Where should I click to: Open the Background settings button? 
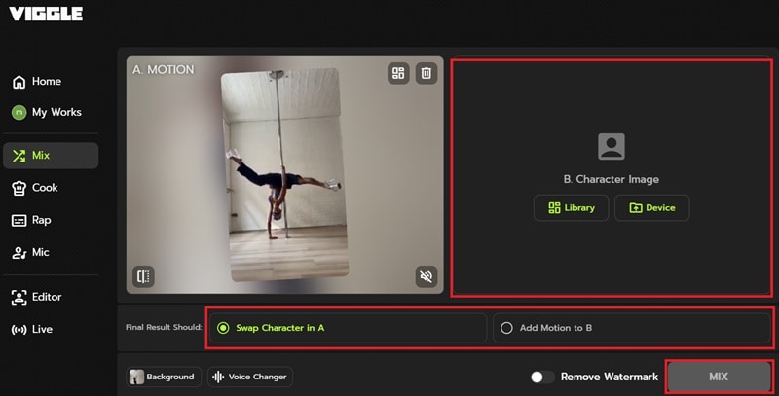[164, 377]
